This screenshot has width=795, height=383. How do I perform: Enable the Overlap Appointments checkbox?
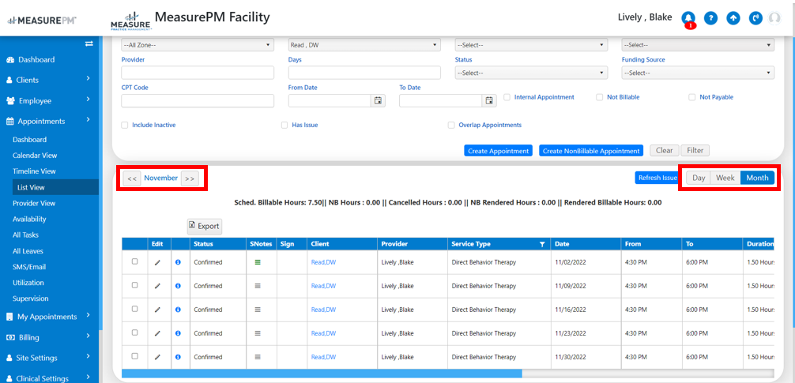[x=450, y=125]
